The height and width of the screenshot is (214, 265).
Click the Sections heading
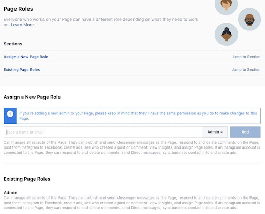click(13, 44)
